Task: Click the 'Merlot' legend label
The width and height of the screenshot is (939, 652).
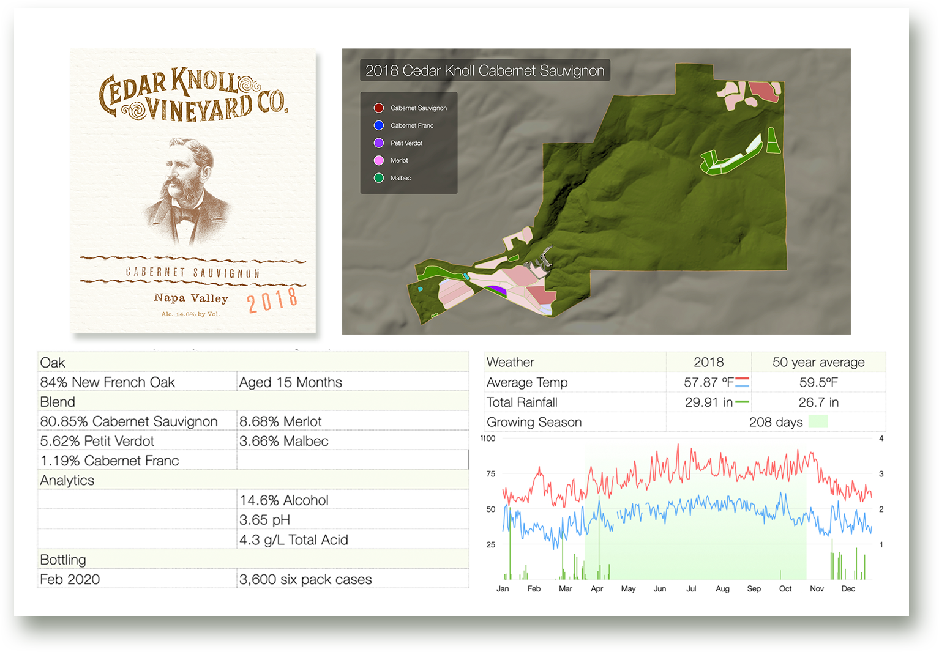Action: [x=399, y=160]
